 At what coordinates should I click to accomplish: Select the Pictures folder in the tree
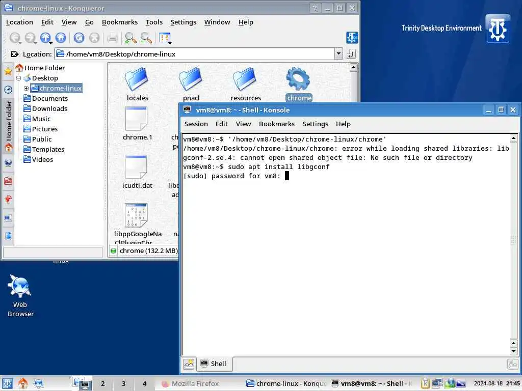40,129
